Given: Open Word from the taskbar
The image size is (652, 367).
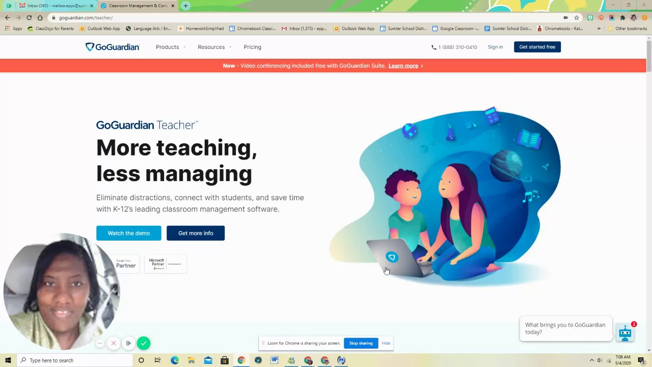Looking at the screenshot, I should [274, 360].
